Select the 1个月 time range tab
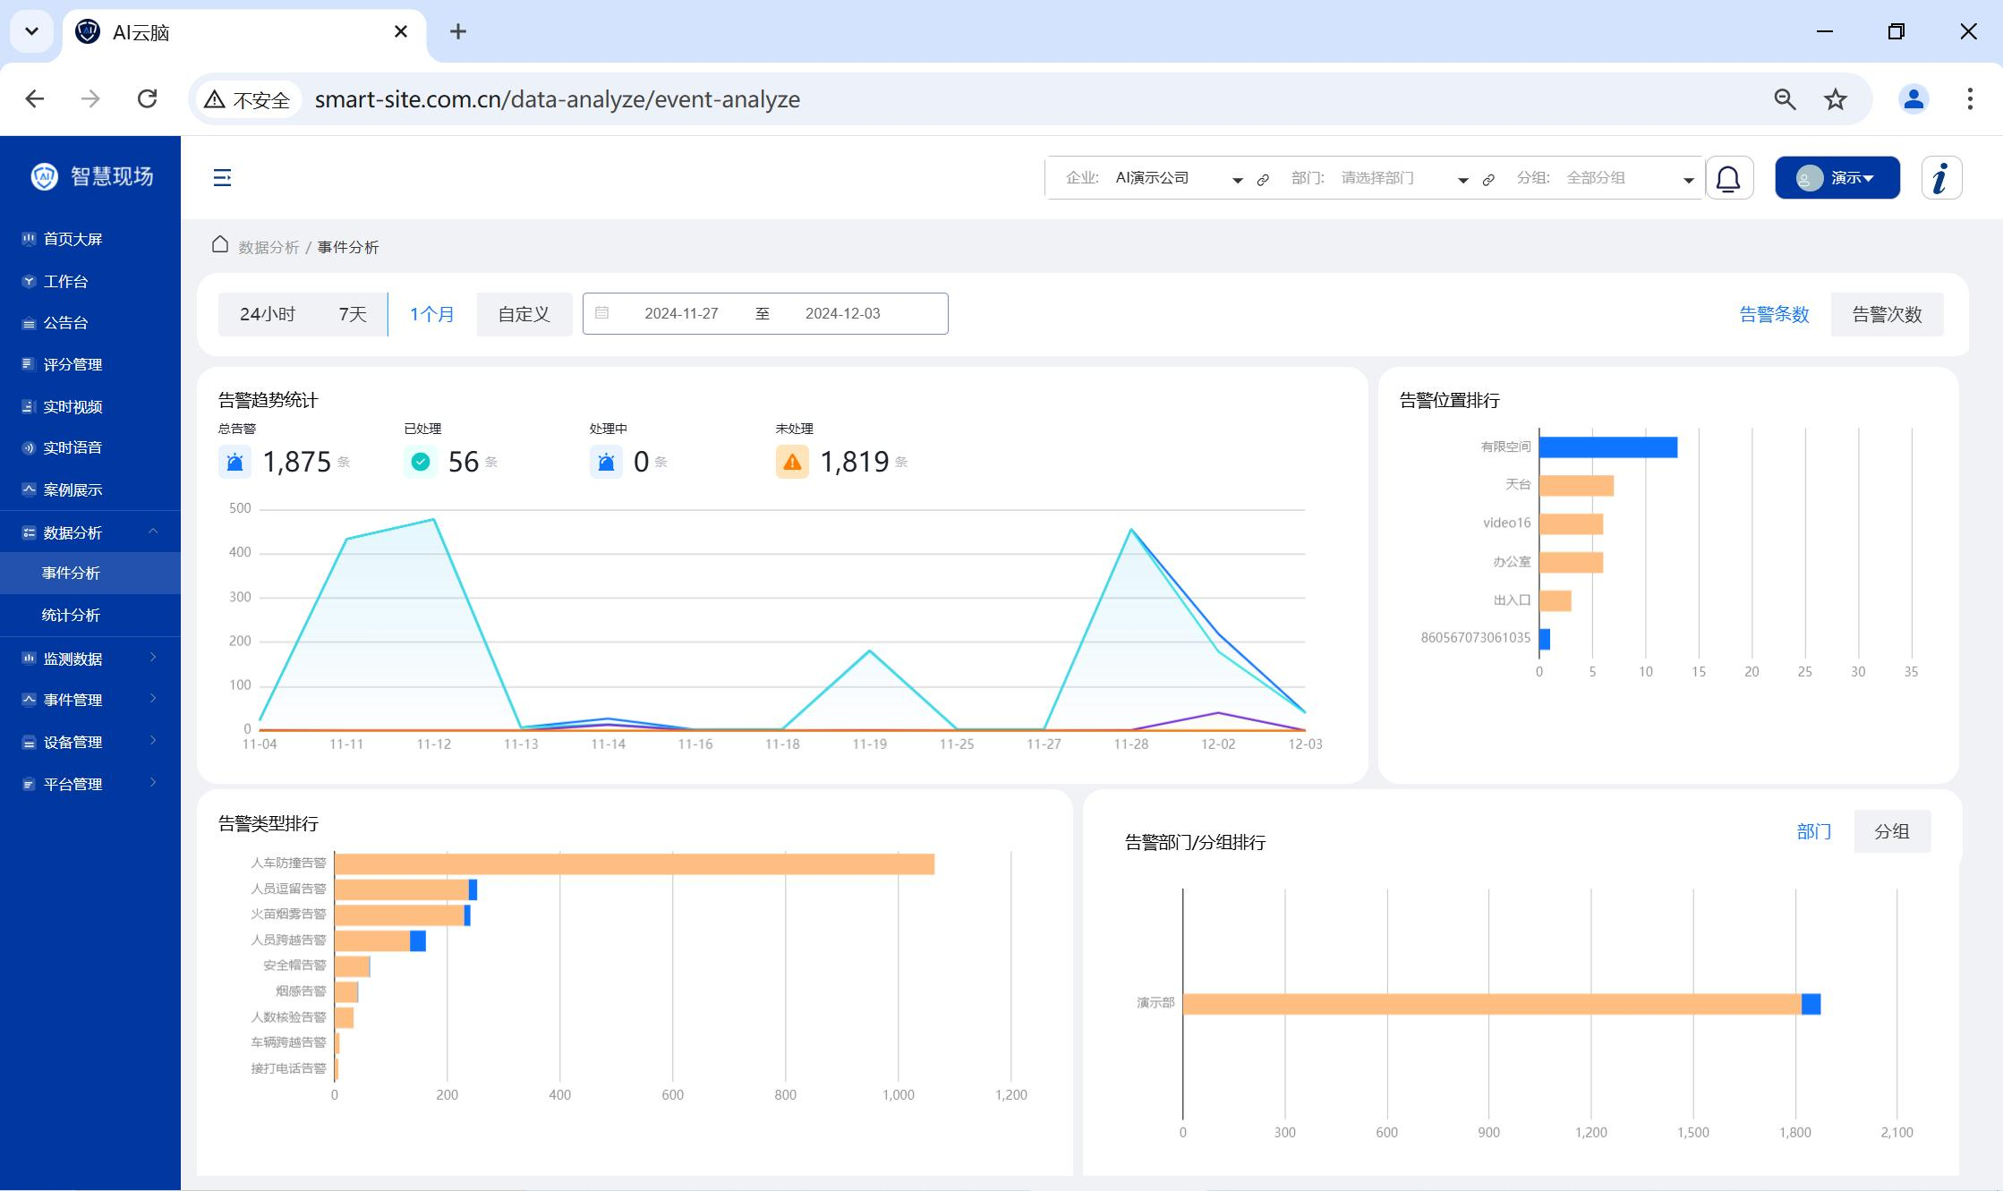Viewport: 2003px width, 1191px height. (431, 314)
